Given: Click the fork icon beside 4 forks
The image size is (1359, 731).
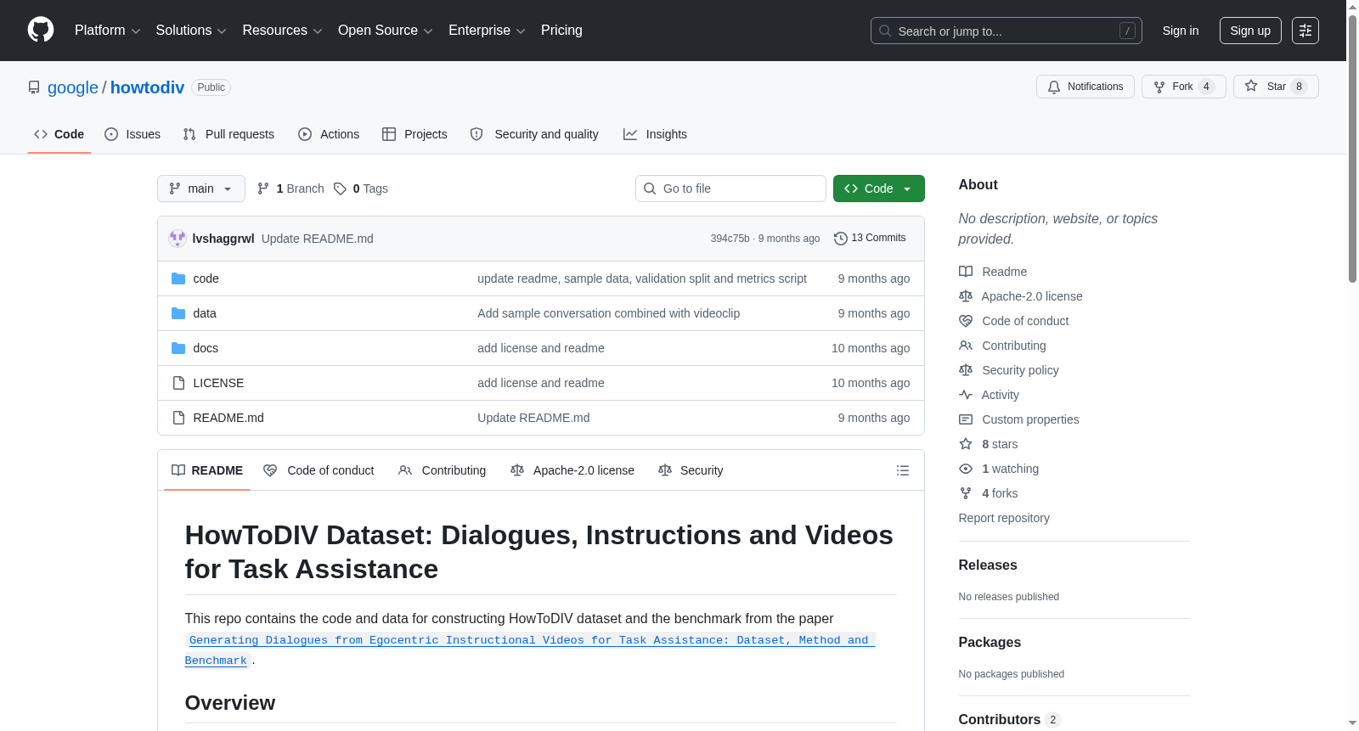Looking at the screenshot, I should (x=966, y=493).
